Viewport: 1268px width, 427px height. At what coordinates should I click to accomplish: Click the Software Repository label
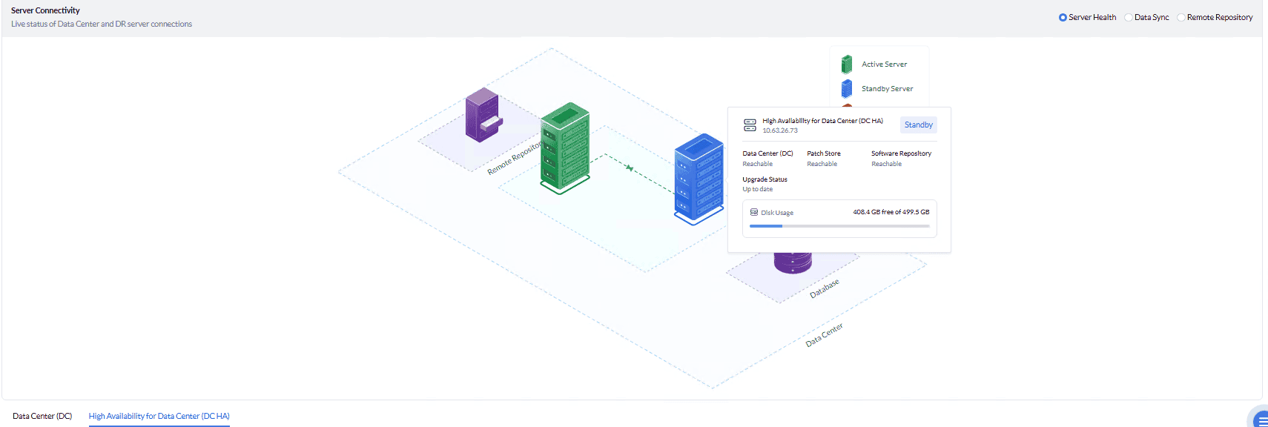pos(901,153)
